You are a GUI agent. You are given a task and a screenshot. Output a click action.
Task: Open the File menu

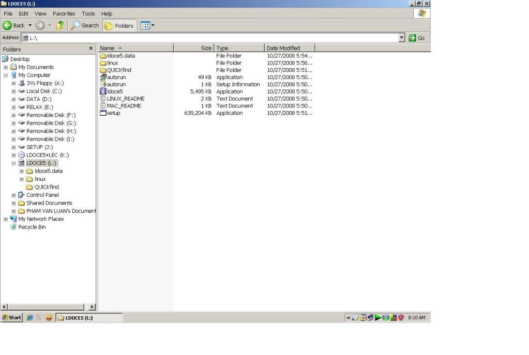click(8, 13)
